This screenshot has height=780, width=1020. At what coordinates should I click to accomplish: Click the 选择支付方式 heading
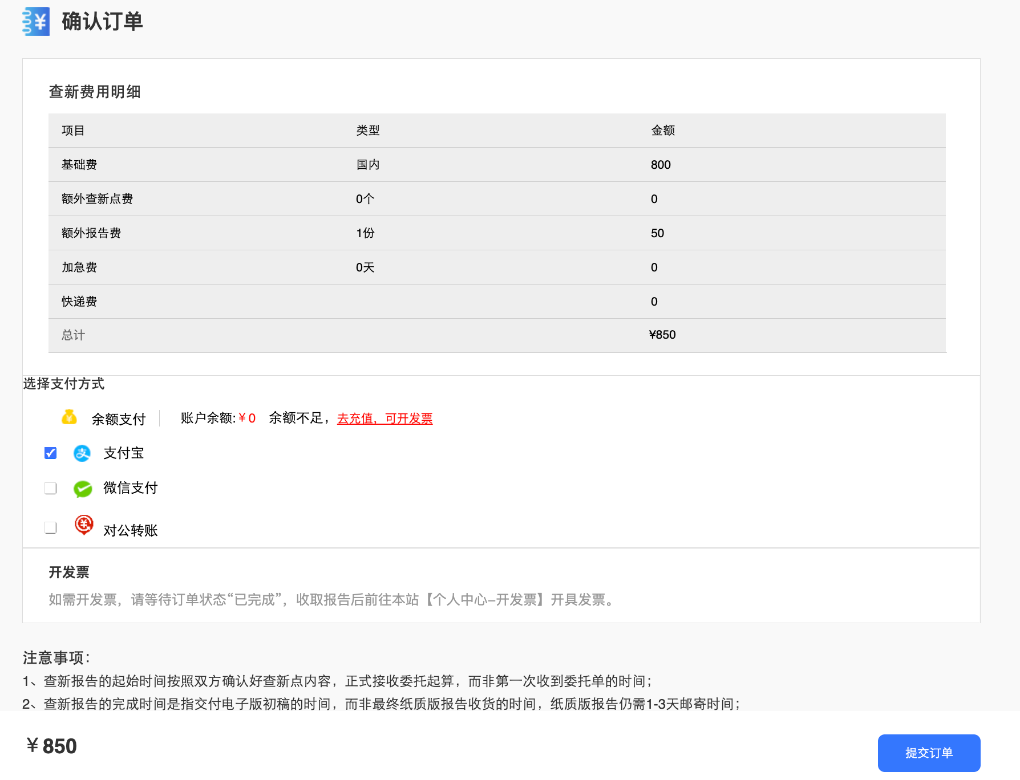64,384
